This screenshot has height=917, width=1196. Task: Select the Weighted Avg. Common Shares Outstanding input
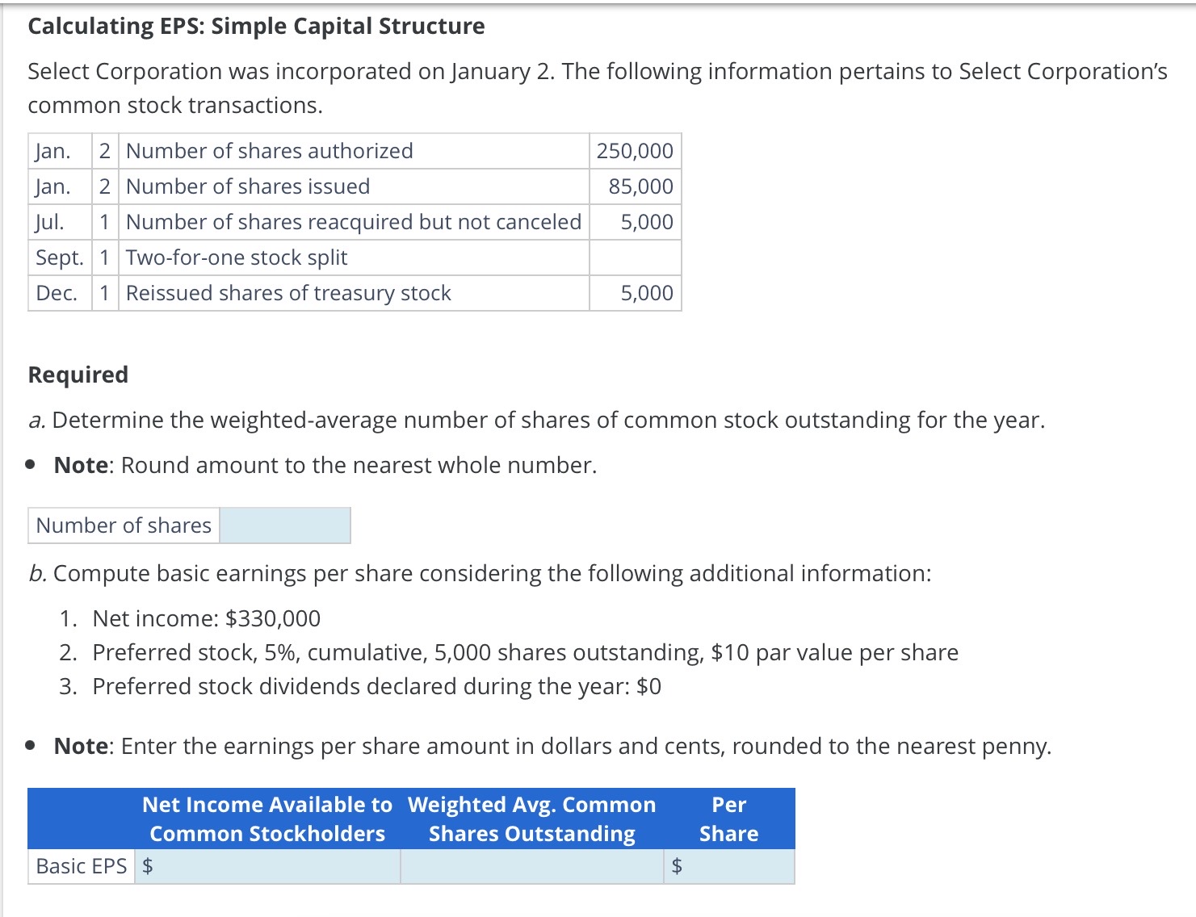click(531, 865)
